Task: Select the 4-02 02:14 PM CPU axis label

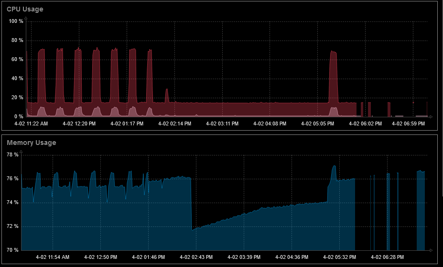Action: [174, 123]
